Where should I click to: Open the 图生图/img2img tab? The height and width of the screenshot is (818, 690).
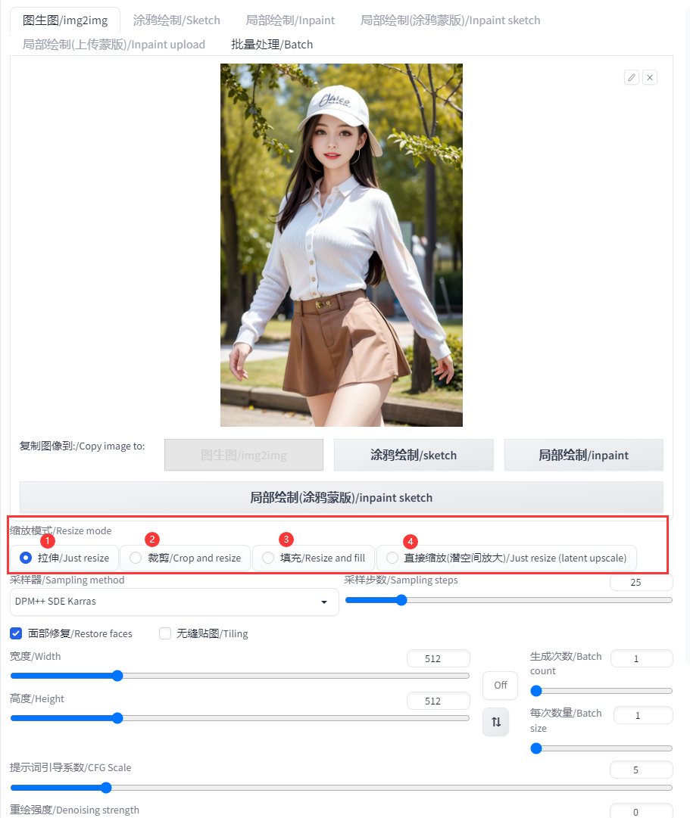click(65, 20)
